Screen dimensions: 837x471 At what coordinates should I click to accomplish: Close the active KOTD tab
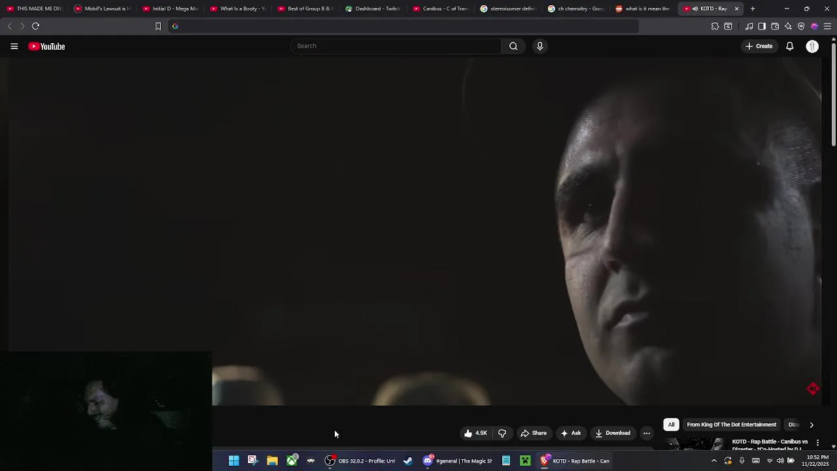[736, 9]
